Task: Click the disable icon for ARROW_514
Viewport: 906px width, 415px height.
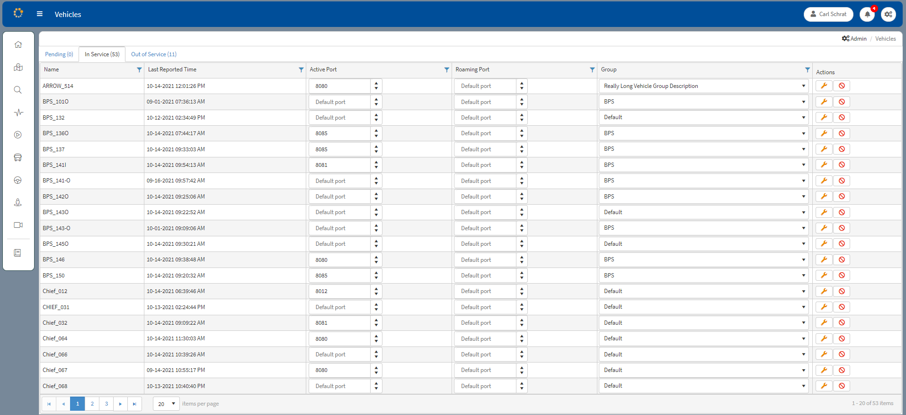Action: point(842,86)
